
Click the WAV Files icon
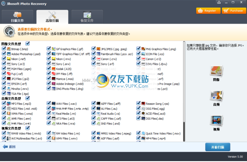(53, 104)
